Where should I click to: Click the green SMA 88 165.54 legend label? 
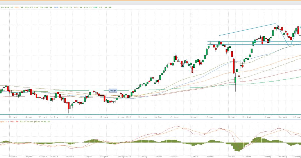click(102, 8)
